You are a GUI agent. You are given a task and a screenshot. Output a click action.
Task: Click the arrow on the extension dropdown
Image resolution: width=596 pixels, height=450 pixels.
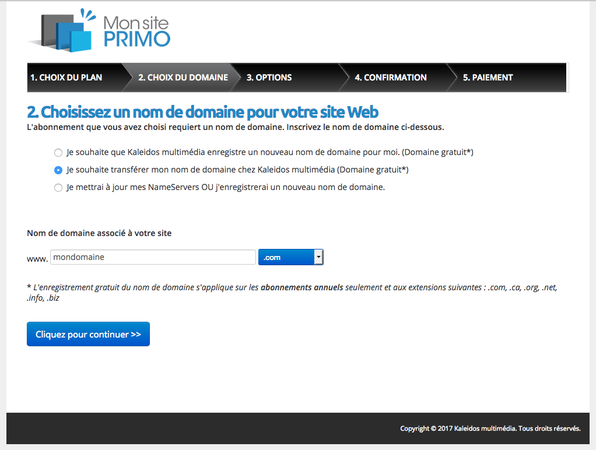(x=318, y=257)
